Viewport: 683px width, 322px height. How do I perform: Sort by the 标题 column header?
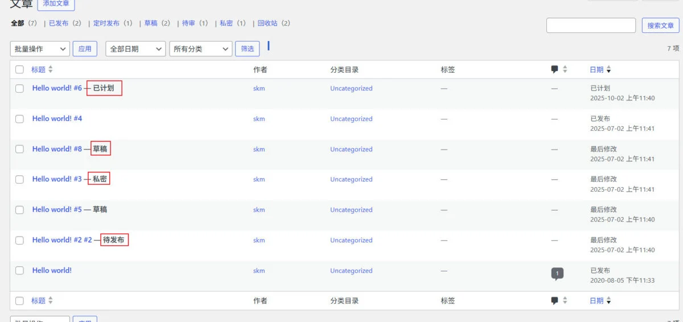coord(38,69)
